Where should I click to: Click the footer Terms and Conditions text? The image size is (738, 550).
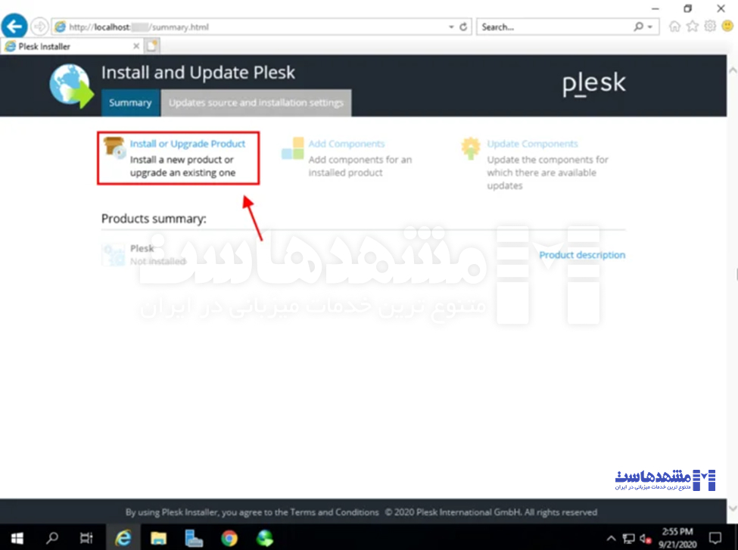(x=334, y=512)
